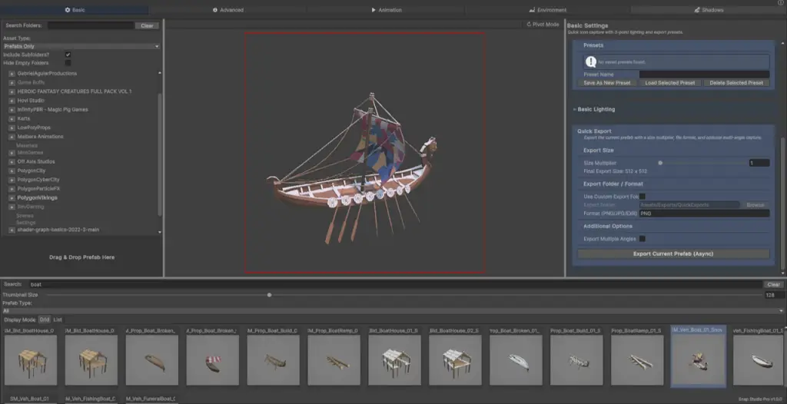Screen dimensions: 787x404
Task: Expand the LowPolyProps folder plus icon
Action: (12, 127)
